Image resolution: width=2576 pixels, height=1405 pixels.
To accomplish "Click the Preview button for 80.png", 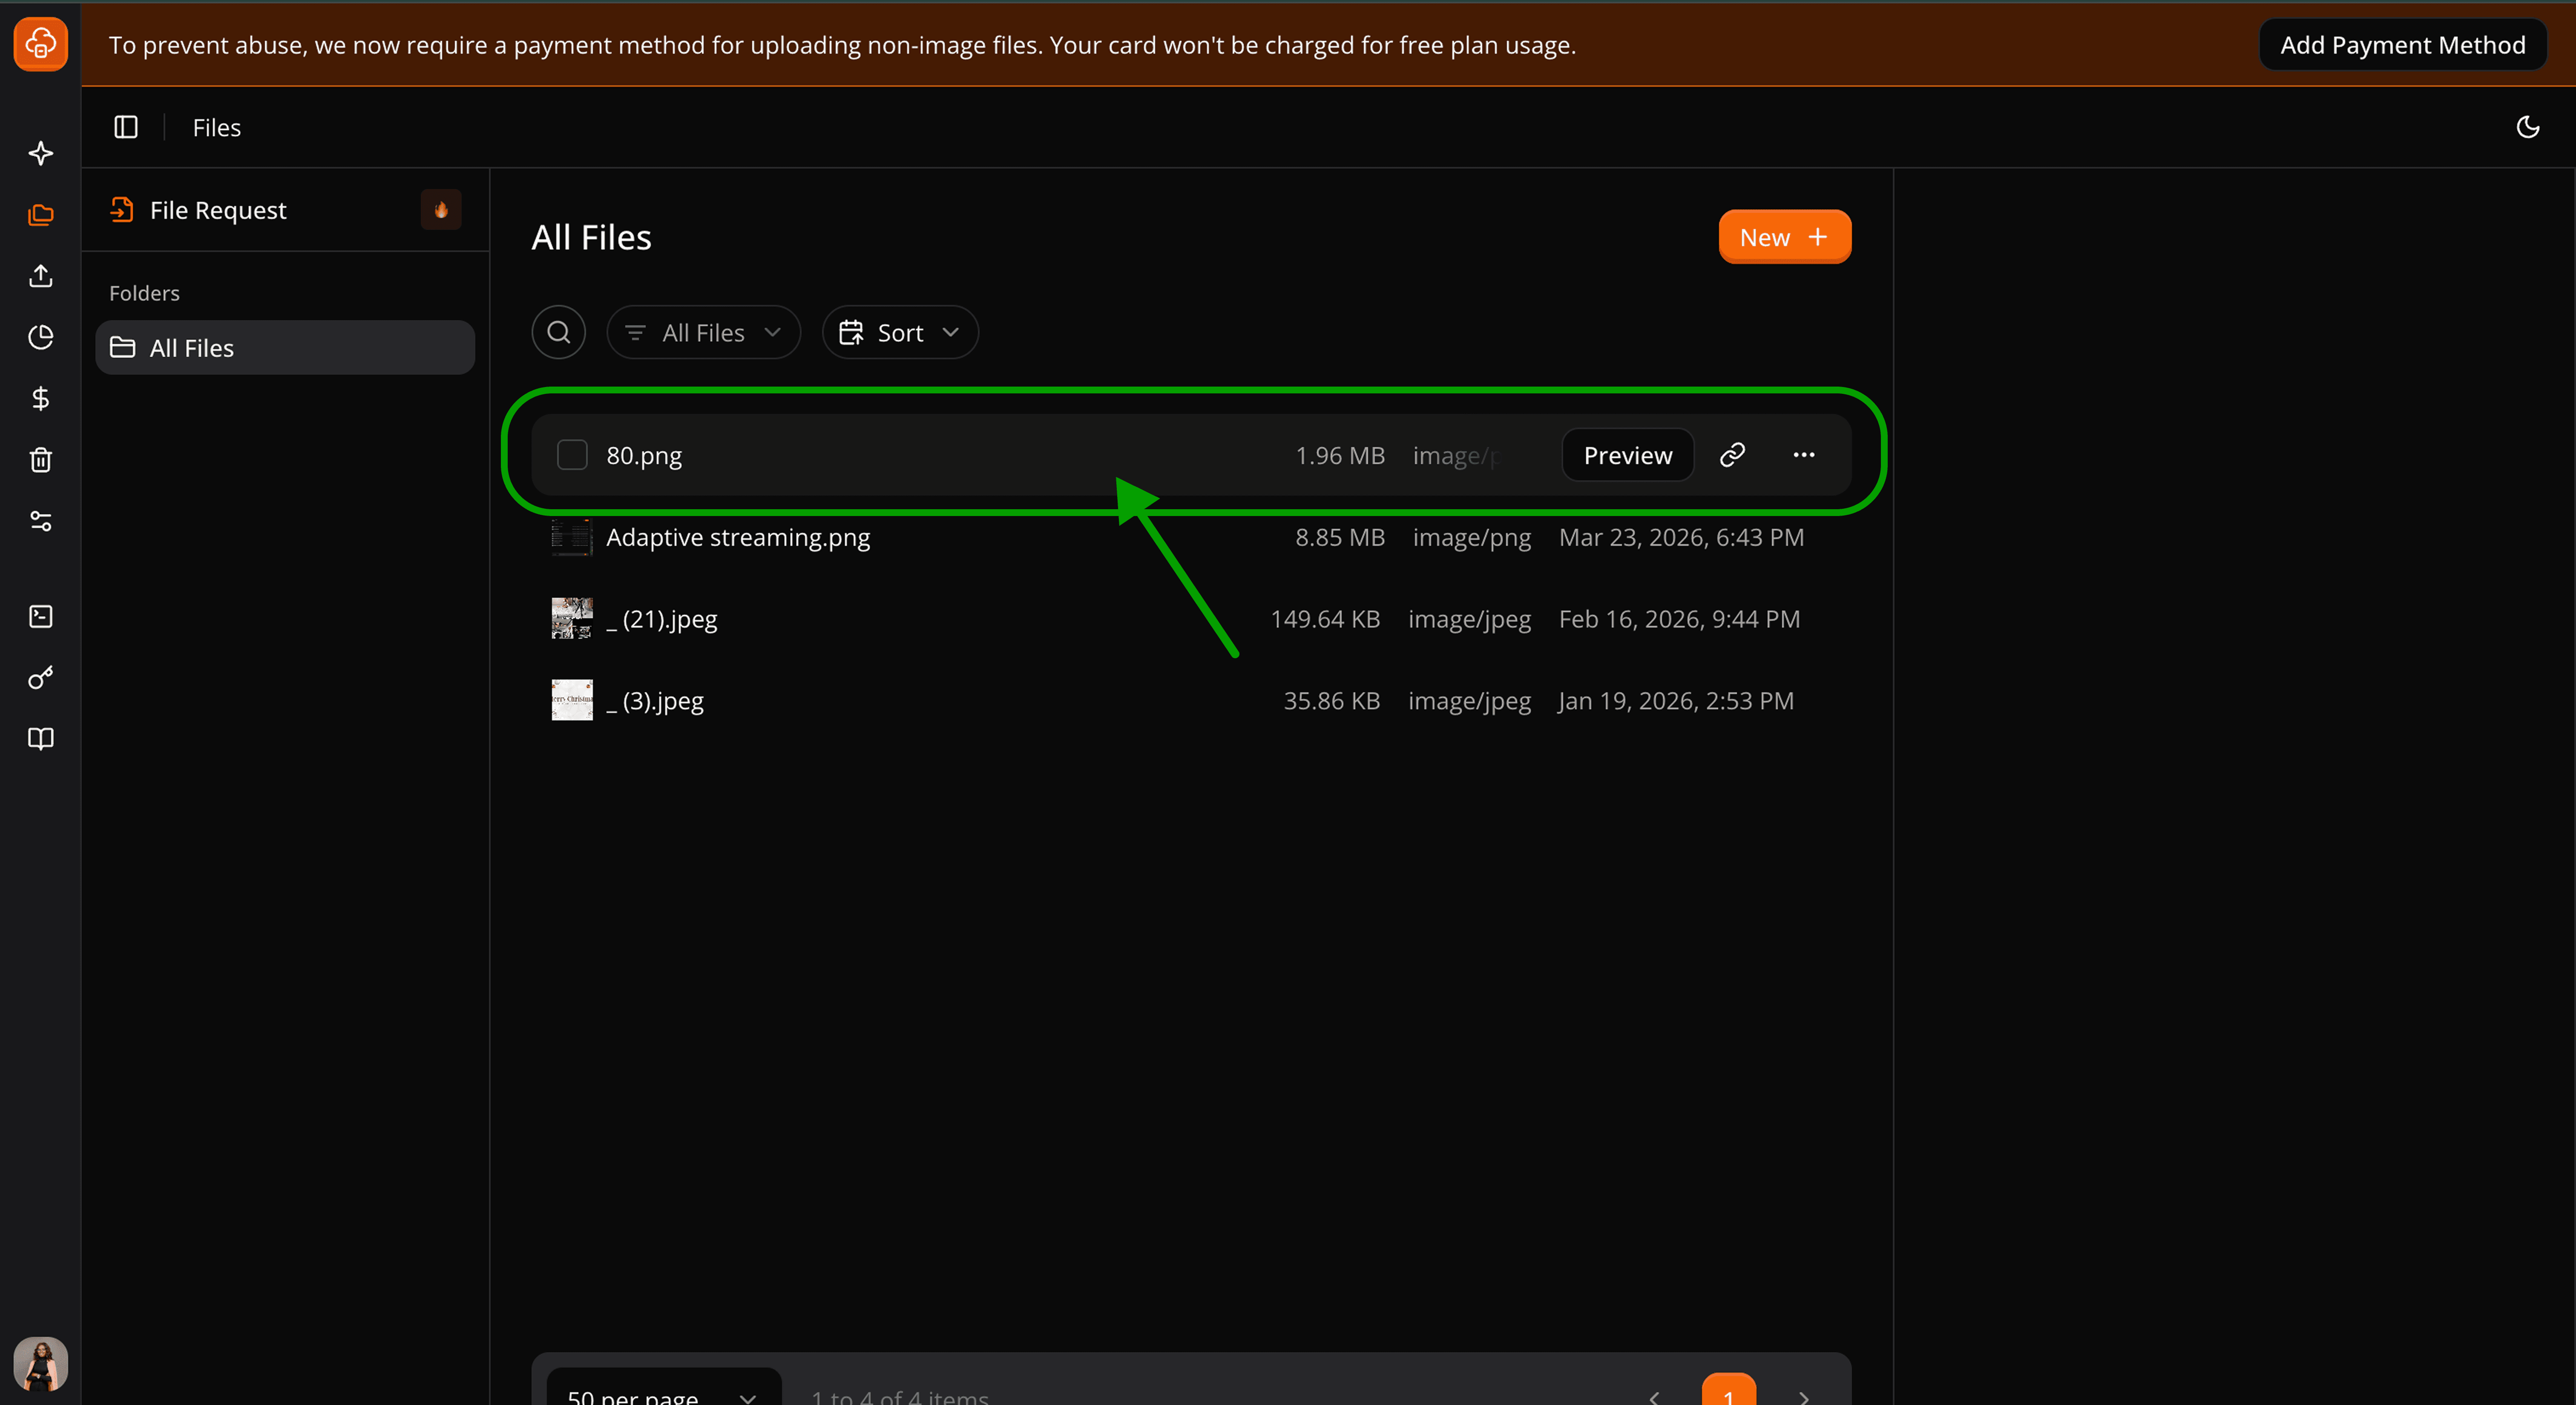I will (x=1627, y=455).
